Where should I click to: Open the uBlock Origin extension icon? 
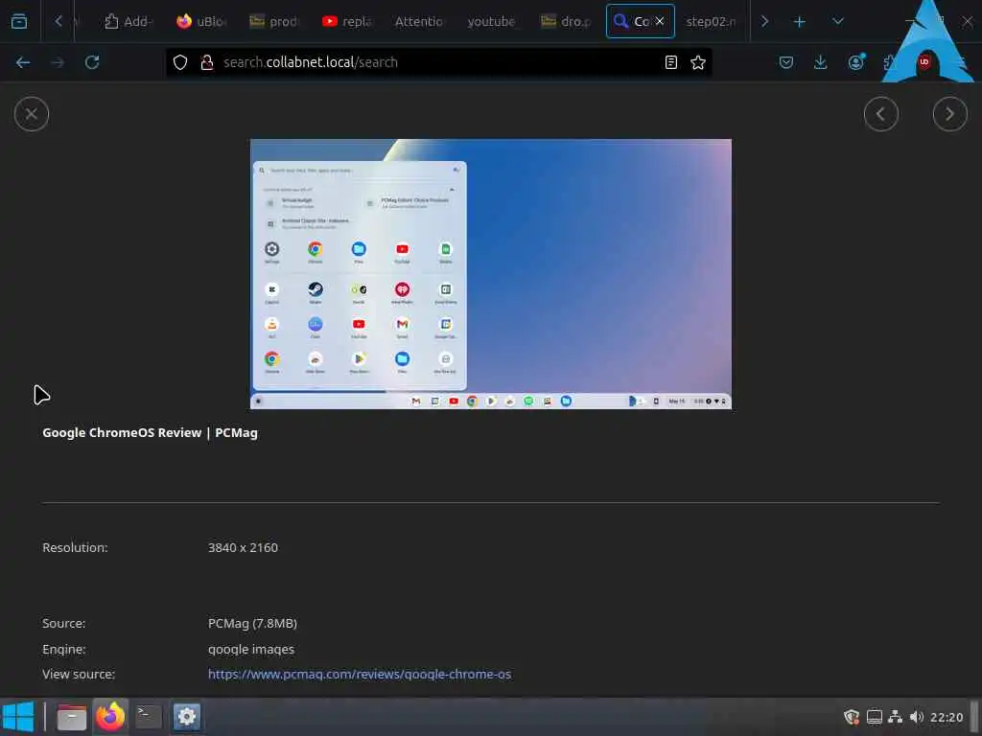tap(924, 62)
